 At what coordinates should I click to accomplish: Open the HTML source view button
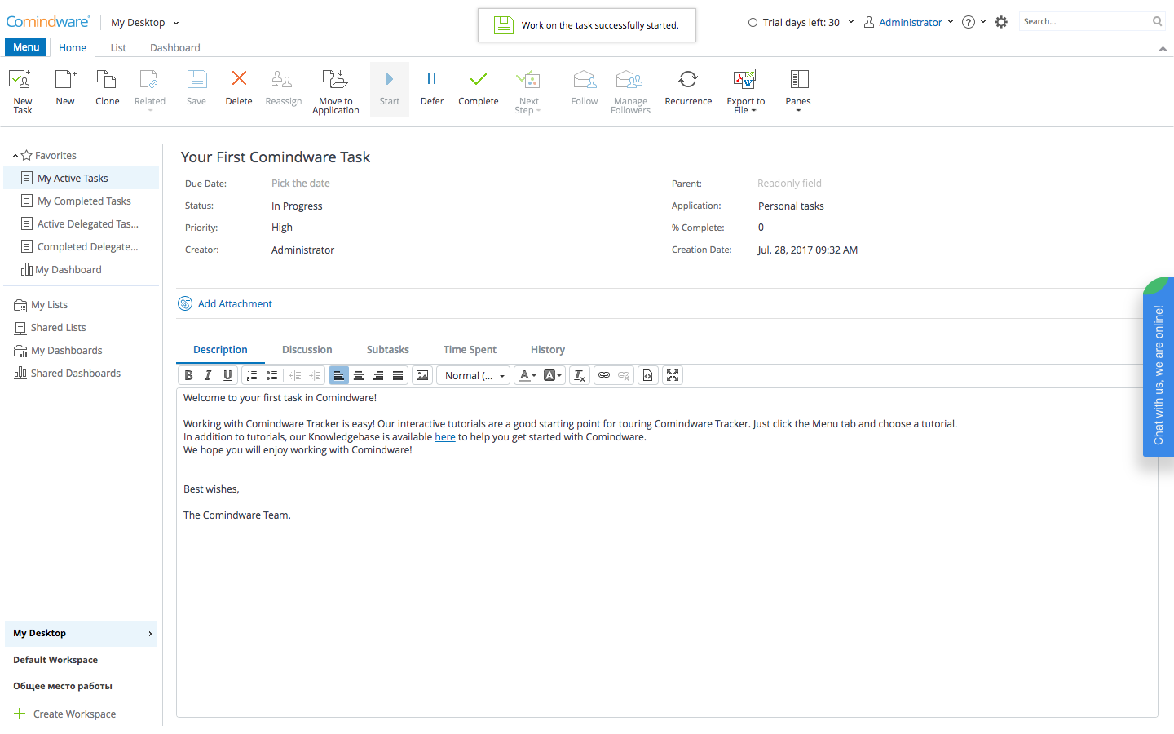(648, 375)
